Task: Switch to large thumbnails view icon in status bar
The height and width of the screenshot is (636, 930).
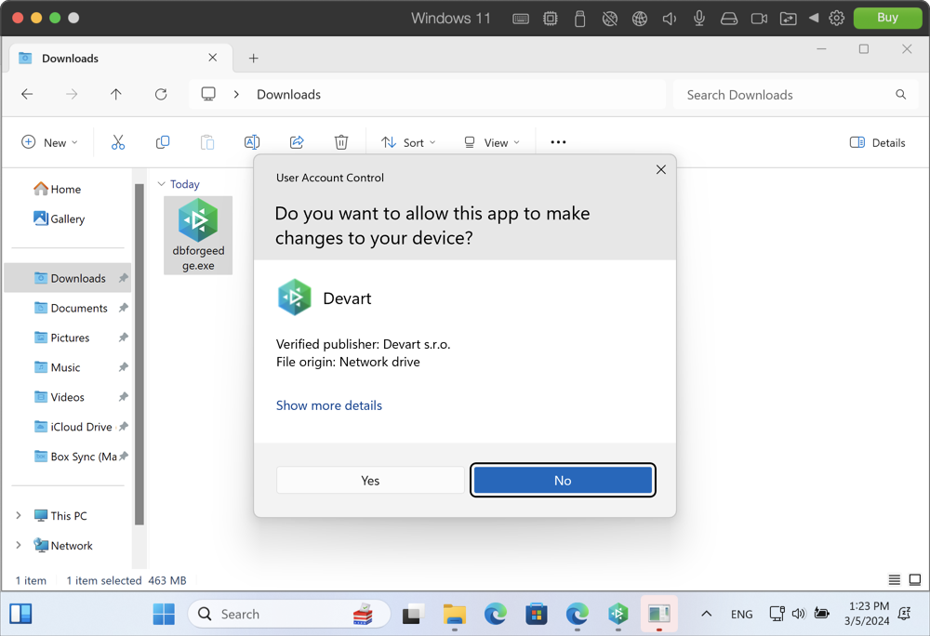Action: click(x=915, y=579)
